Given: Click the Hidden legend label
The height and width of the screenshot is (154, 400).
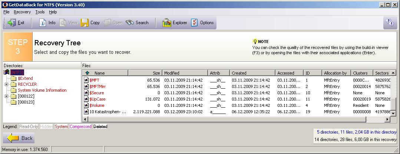Looking at the screenshot, I should click(x=46, y=127).
